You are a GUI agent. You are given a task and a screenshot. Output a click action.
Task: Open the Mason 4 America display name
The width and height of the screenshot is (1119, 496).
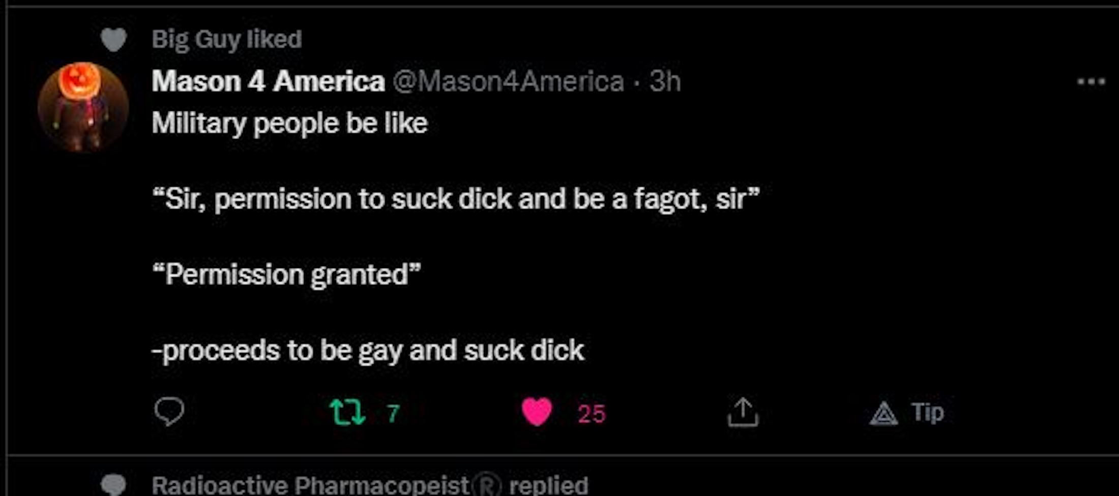(x=268, y=81)
